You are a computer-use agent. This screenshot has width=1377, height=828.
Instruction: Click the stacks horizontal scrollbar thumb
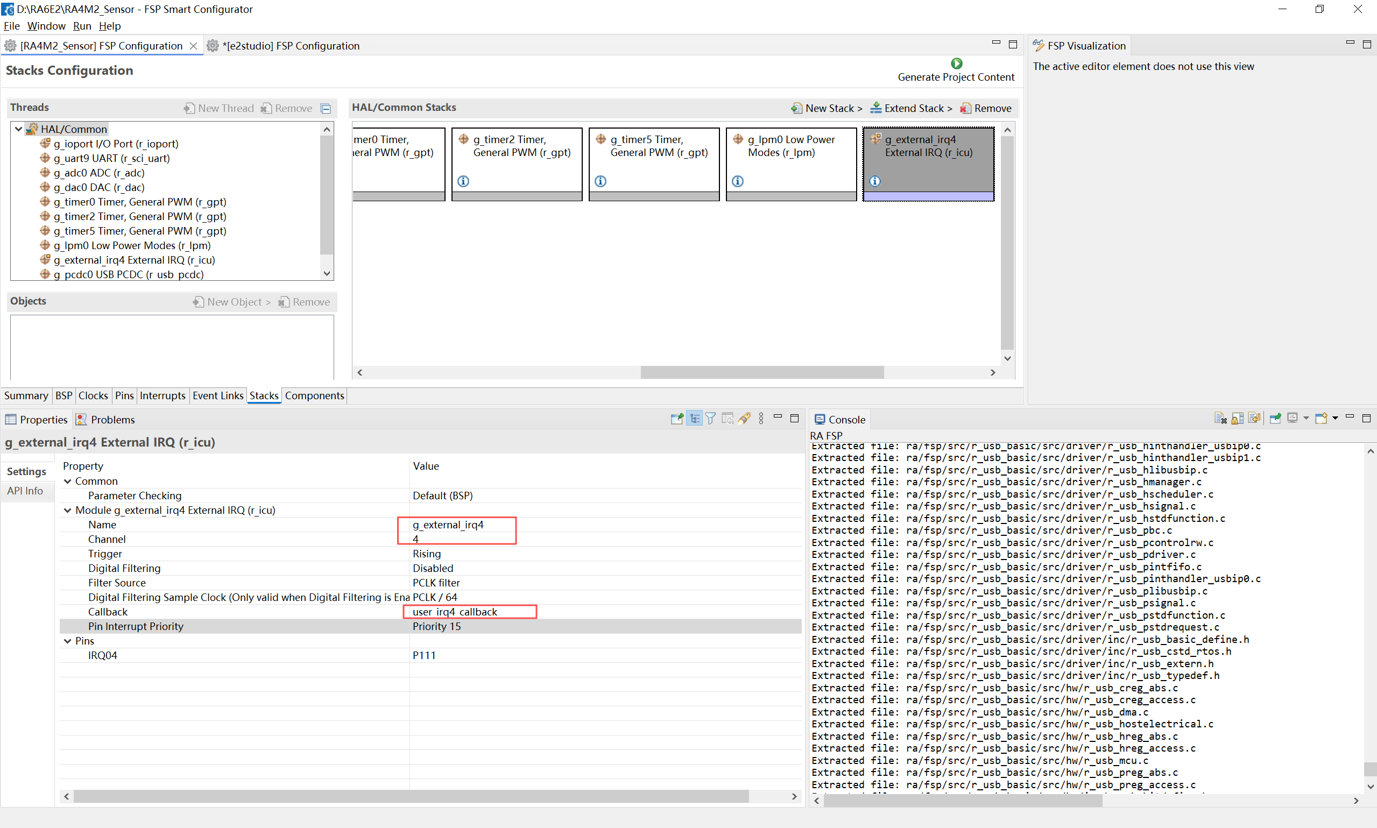[762, 372]
